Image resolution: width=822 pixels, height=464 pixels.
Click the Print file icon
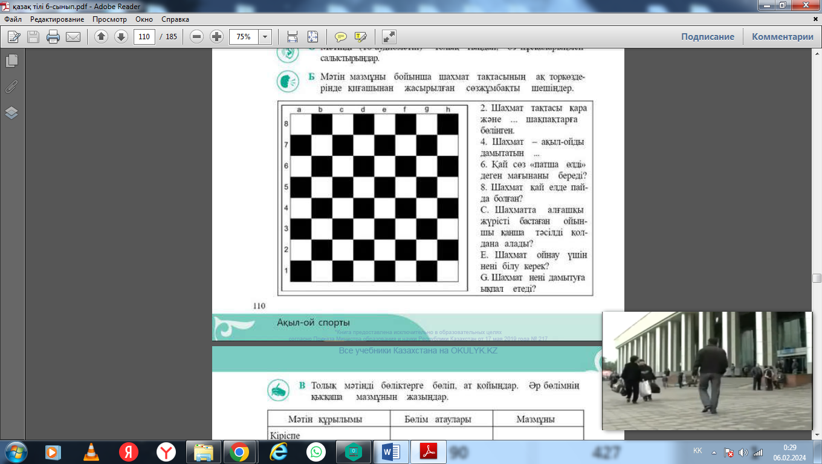tap(53, 37)
